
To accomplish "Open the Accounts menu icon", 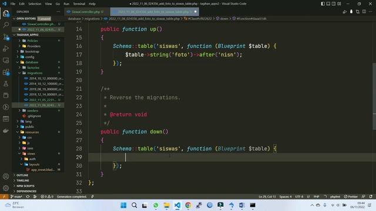I will (x=6, y=176).
